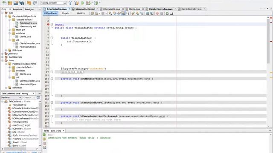
Task: Start macro recording with red circle icon
Action: 157,13
